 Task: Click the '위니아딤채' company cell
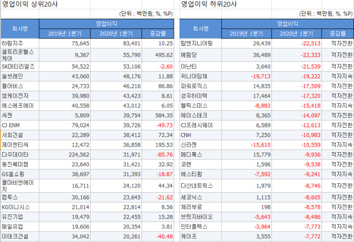coord(200,76)
